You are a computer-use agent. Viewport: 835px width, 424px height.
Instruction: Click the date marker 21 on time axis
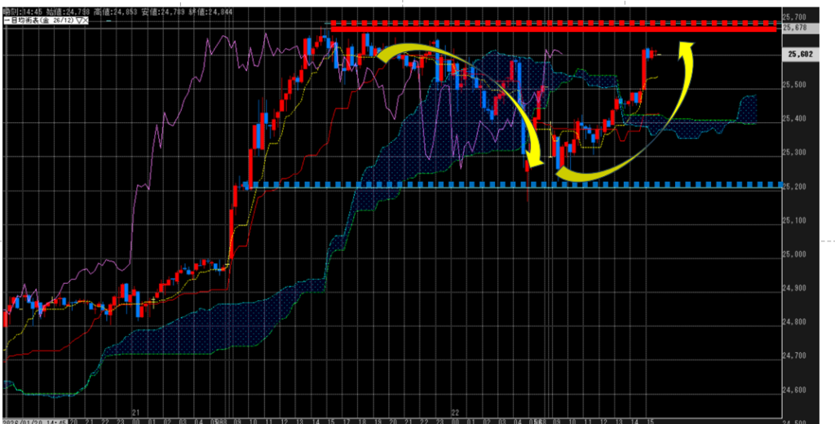135,413
